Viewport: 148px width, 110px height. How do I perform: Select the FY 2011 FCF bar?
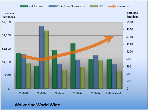(x=83, y=78)
